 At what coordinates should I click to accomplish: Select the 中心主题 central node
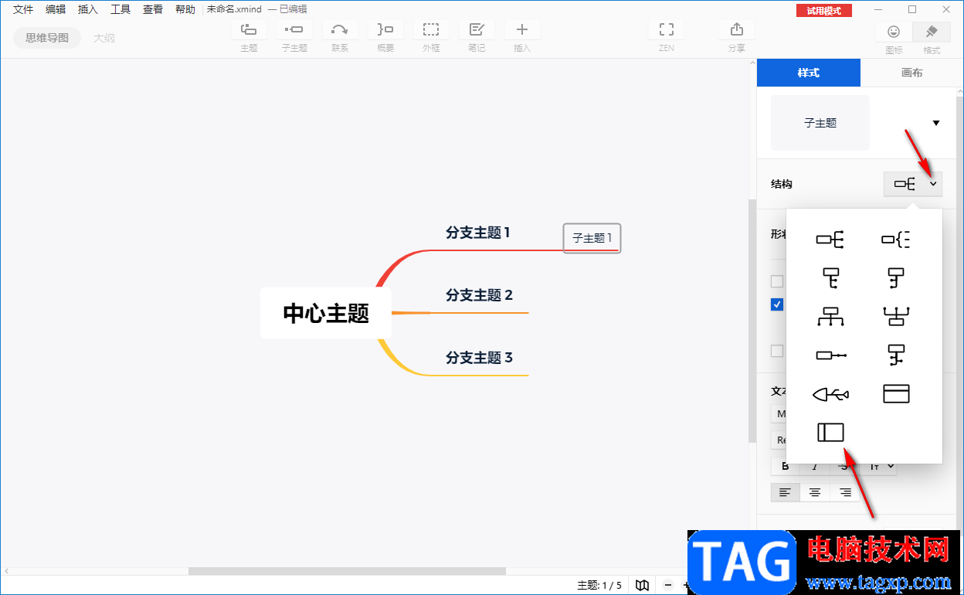pyautogui.click(x=326, y=313)
